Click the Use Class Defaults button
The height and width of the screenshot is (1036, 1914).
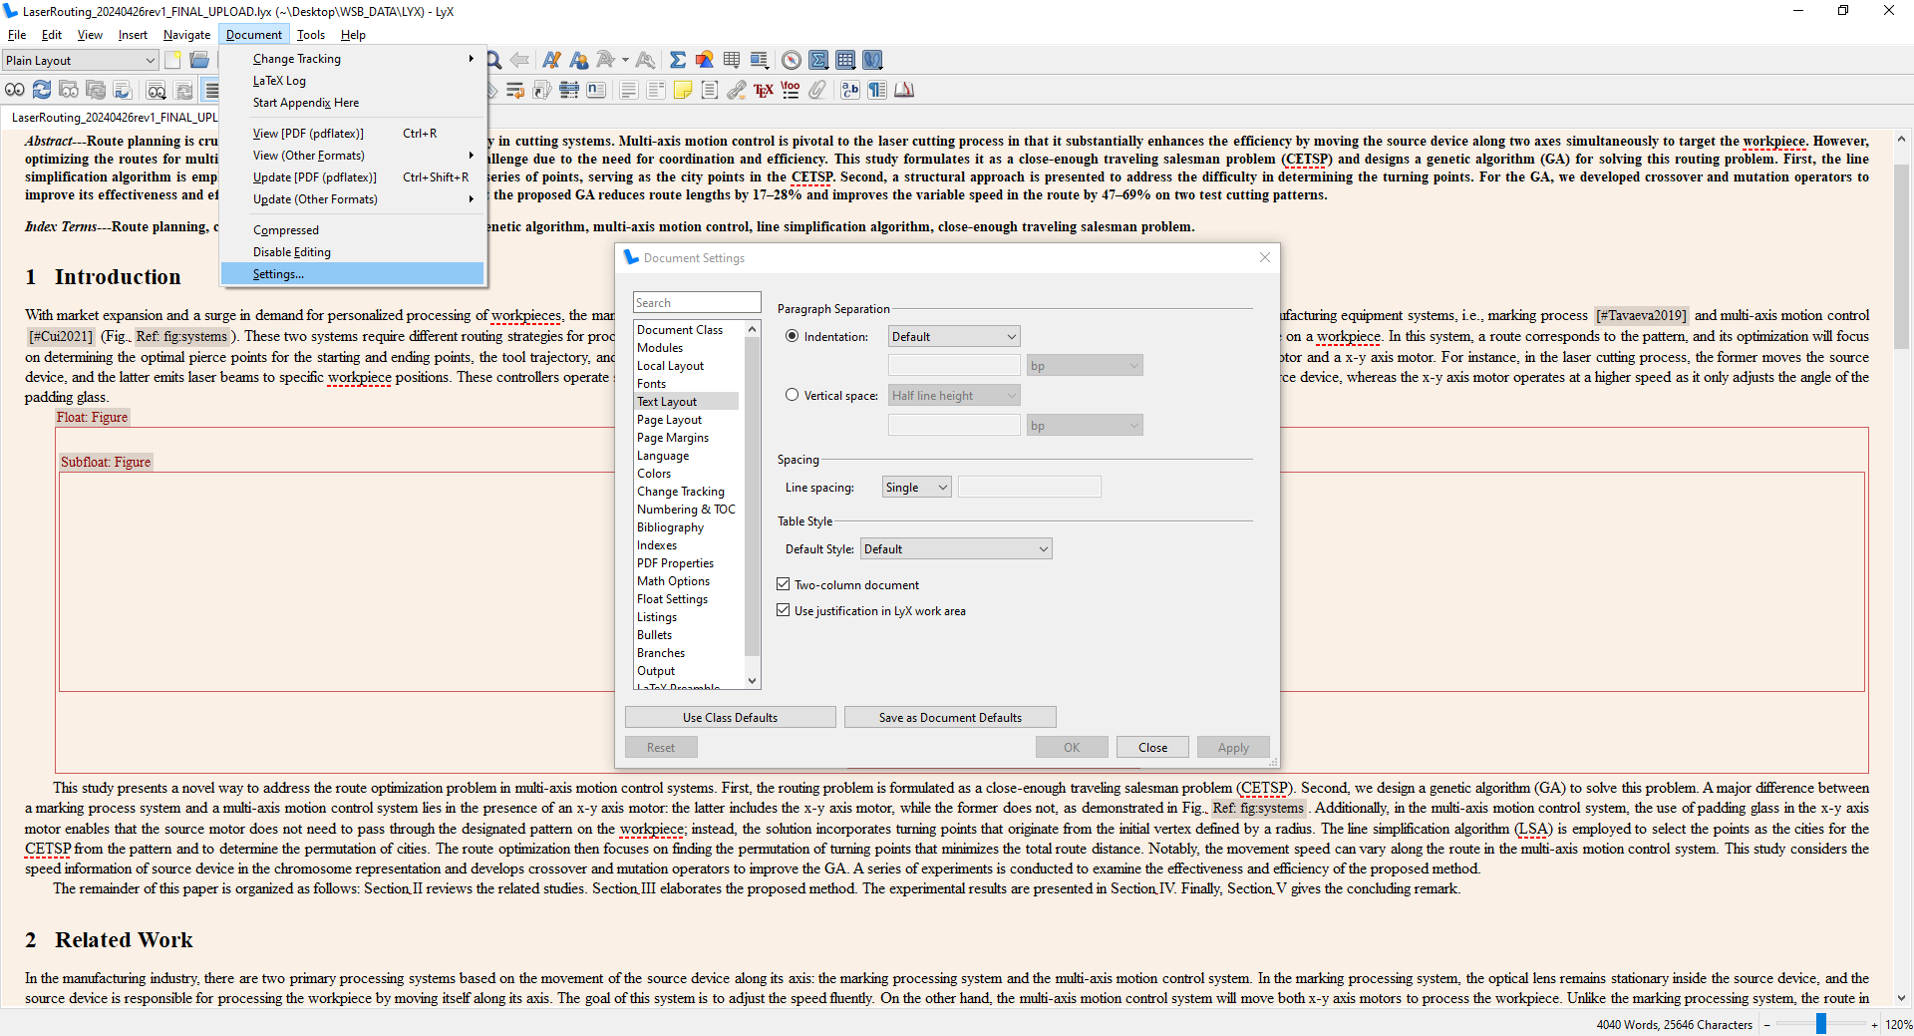731,717
